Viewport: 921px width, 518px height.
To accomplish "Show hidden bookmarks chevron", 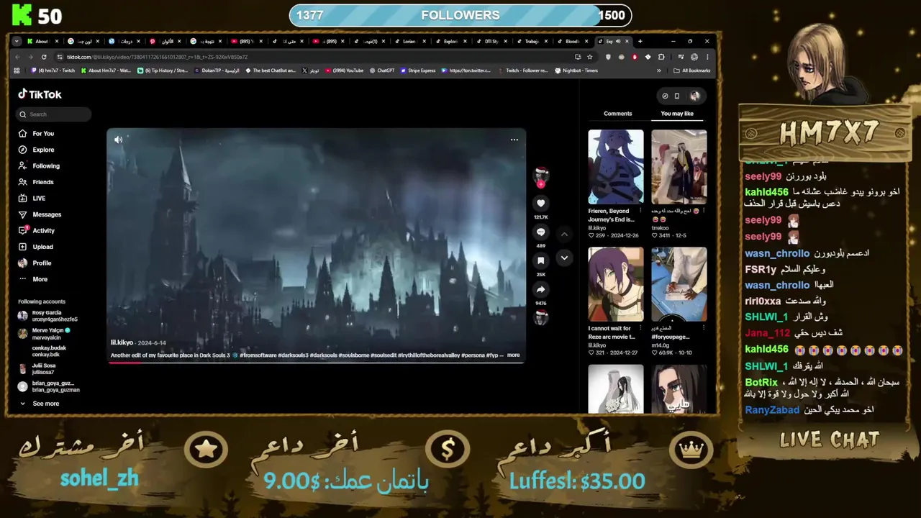I will tap(658, 71).
